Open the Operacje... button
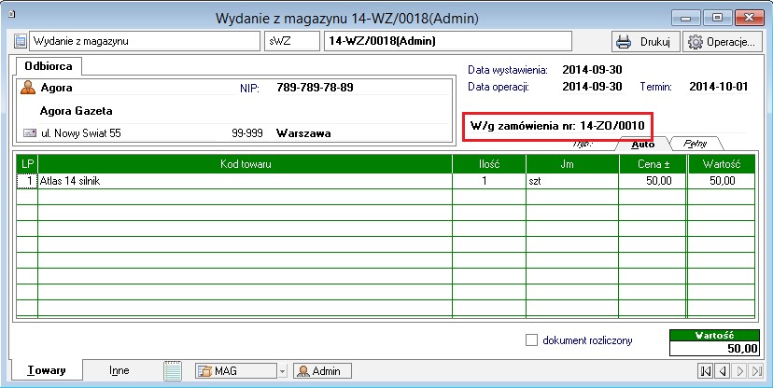The height and width of the screenshot is (388, 773). tap(719, 42)
